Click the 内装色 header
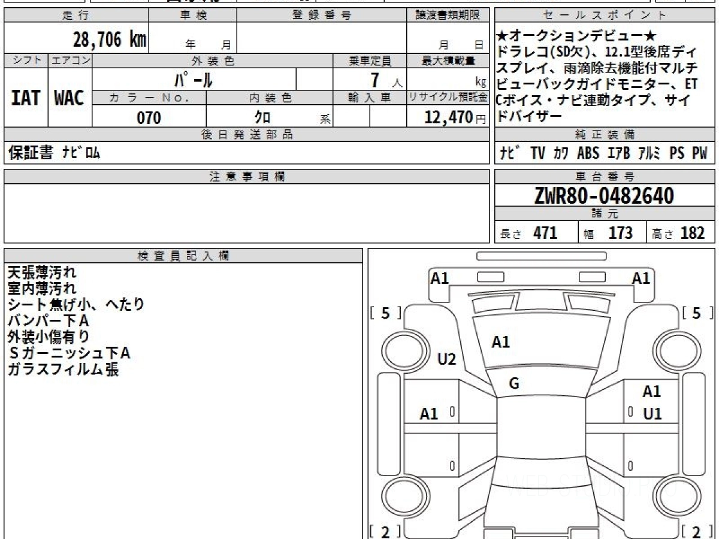The height and width of the screenshot is (539, 719). [x=270, y=98]
